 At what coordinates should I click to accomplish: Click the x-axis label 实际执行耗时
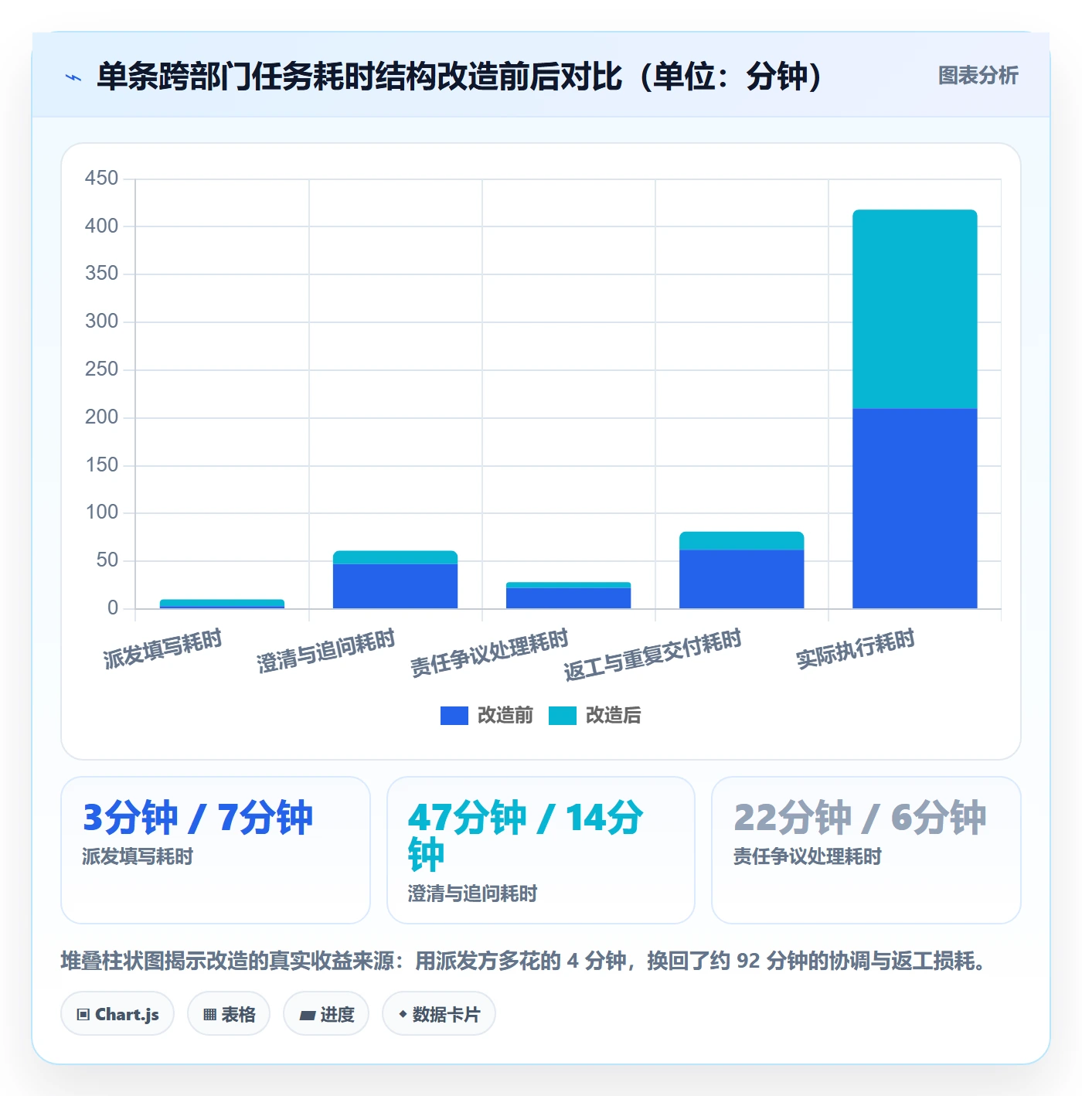coord(856,648)
